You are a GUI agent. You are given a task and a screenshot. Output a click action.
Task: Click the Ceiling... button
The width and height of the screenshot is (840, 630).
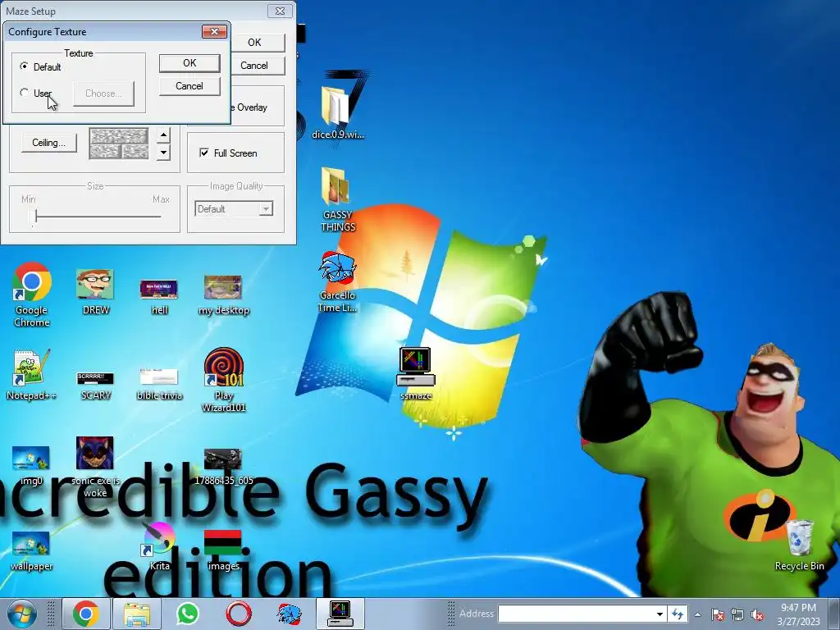[48, 143]
